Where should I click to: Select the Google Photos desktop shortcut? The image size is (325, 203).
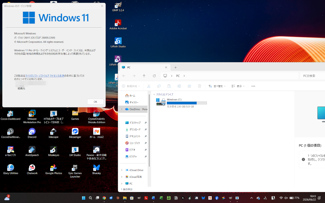point(53,169)
